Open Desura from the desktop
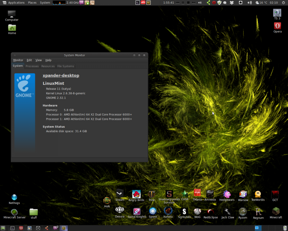This screenshot has width=288, height=231. pos(120,212)
